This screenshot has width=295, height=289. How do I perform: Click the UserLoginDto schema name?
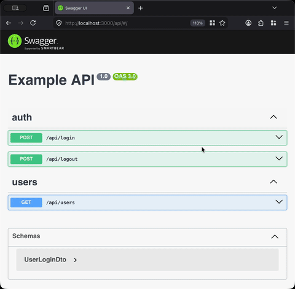click(x=45, y=260)
